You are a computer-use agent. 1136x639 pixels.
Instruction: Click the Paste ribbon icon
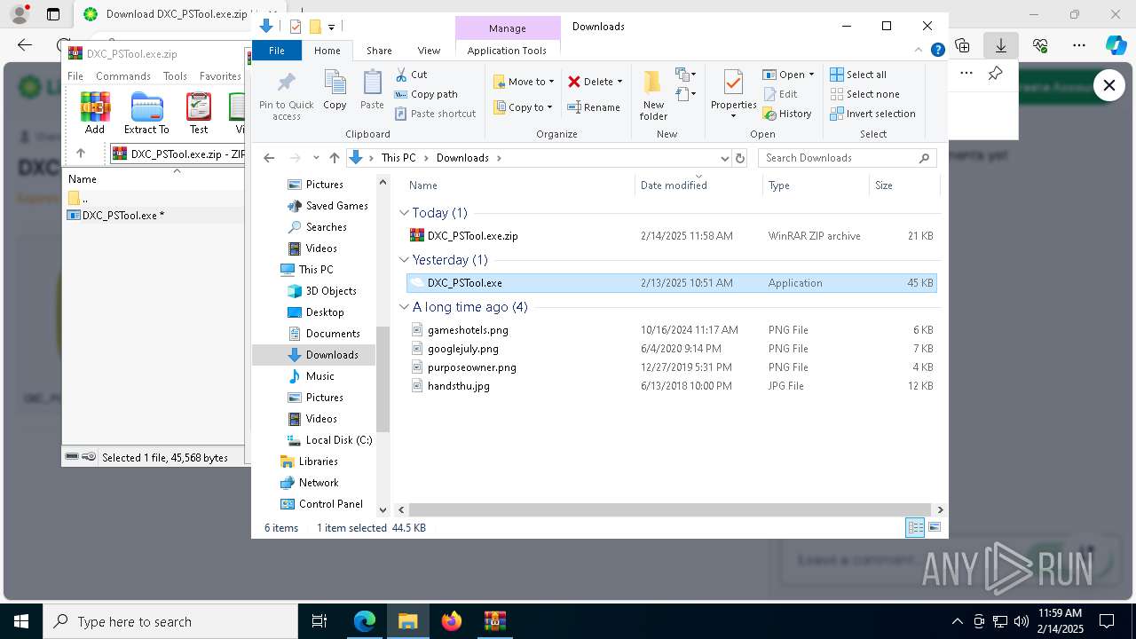372,91
